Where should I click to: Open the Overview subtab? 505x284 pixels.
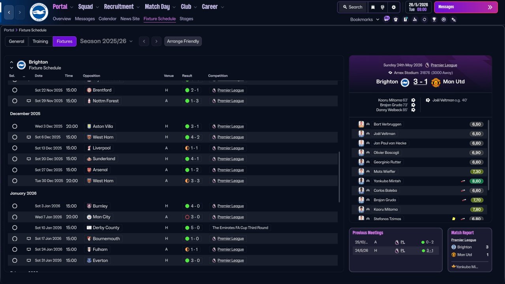pyautogui.click(x=62, y=19)
